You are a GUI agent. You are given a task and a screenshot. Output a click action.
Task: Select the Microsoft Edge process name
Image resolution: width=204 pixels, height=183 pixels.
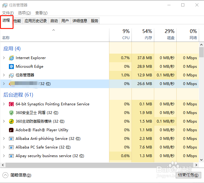pos(29,66)
